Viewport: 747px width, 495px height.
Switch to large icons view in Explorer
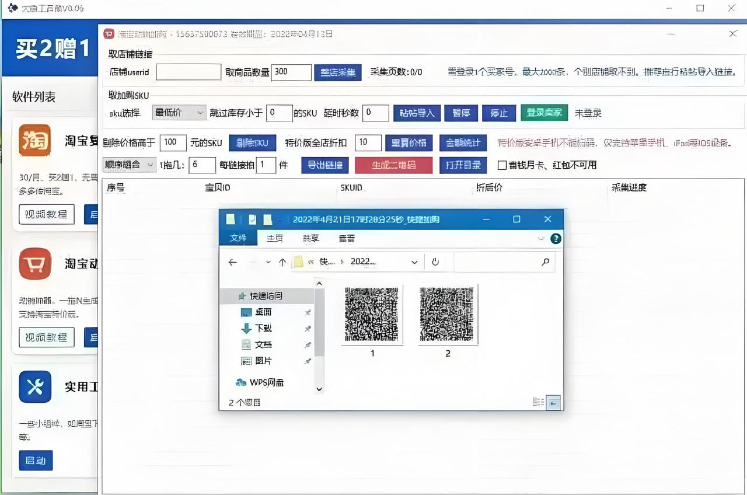tap(554, 402)
